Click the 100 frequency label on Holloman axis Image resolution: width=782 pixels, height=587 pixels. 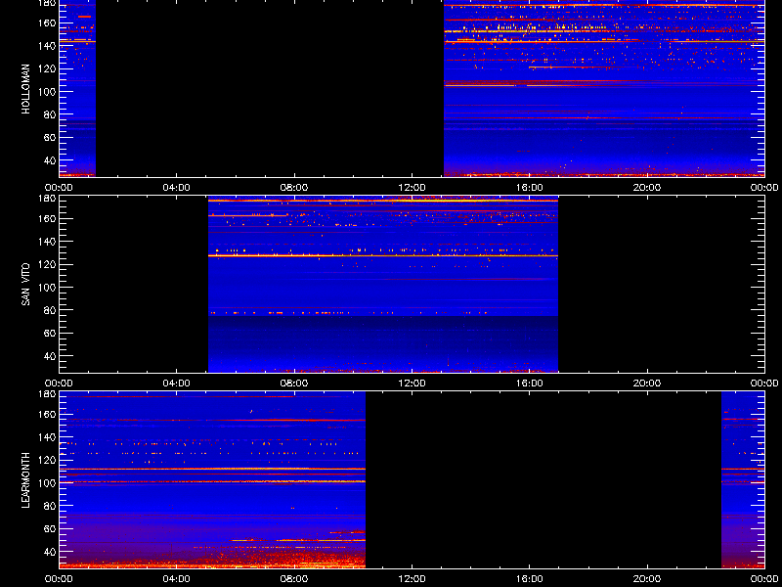coord(46,91)
